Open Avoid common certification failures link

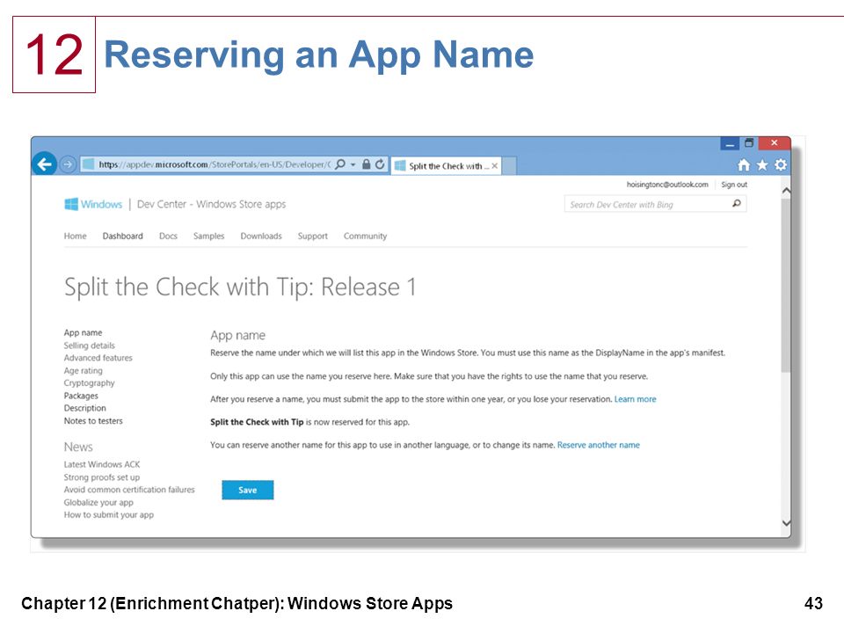click(129, 490)
